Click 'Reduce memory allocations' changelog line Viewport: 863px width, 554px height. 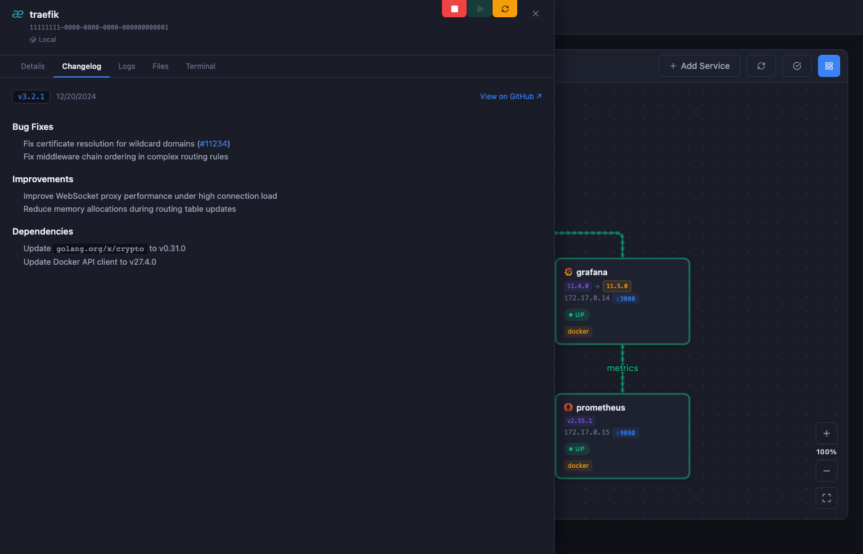(x=130, y=209)
